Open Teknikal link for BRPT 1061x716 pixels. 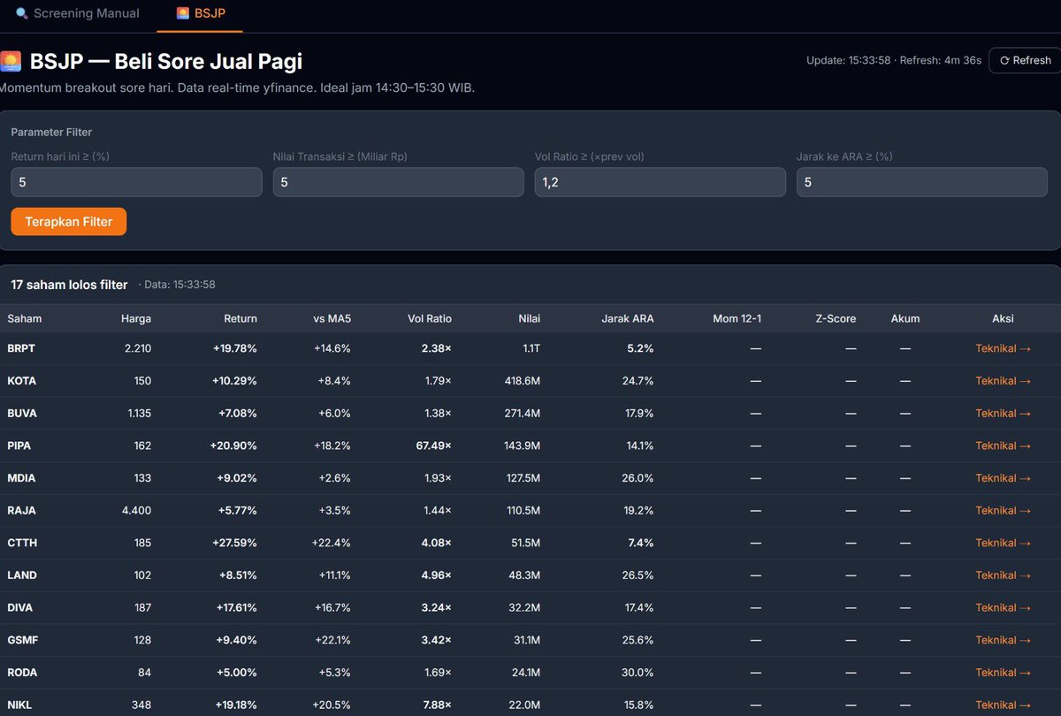pos(1003,348)
